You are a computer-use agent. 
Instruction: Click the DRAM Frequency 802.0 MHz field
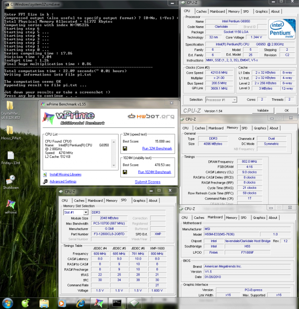[x=250, y=162]
